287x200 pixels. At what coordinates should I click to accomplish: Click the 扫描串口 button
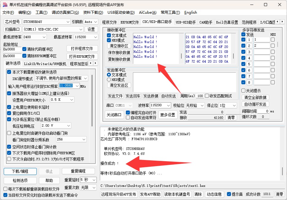click(x=12, y=29)
